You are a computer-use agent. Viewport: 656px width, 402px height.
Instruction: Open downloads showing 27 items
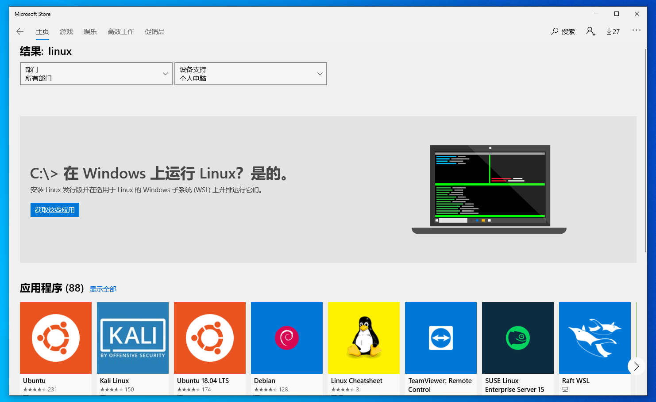coord(613,31)
